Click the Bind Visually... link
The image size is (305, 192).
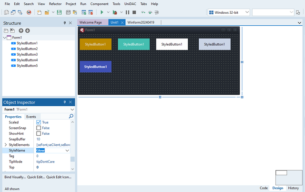click(x=15, y=177)
